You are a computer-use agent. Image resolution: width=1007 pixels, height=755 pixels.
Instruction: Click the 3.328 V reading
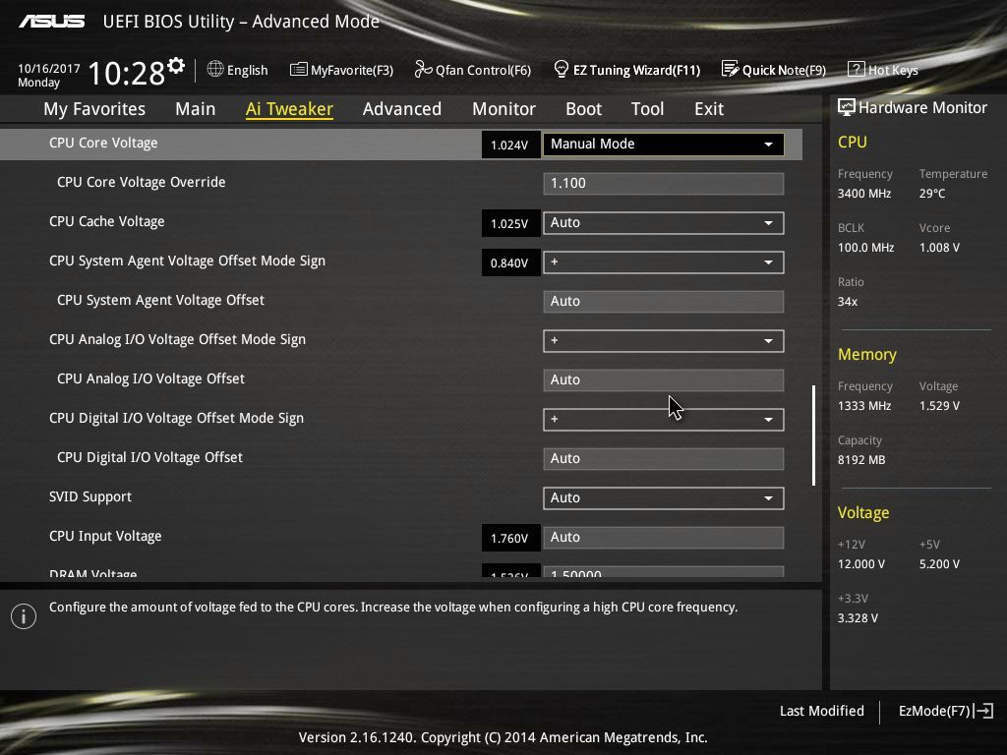[858, 618]
